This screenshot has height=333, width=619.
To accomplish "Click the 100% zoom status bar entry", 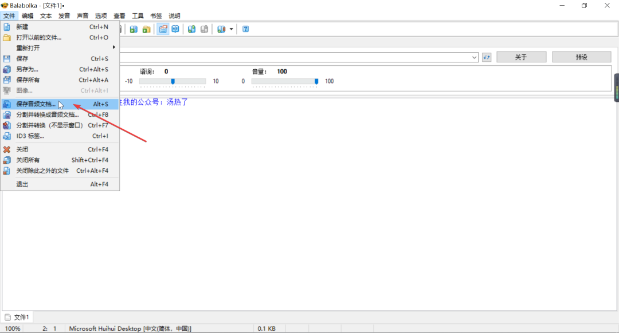I will click(13, 328).
